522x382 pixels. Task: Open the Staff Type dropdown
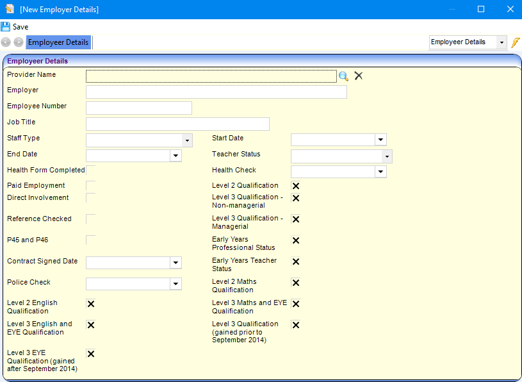187,140
